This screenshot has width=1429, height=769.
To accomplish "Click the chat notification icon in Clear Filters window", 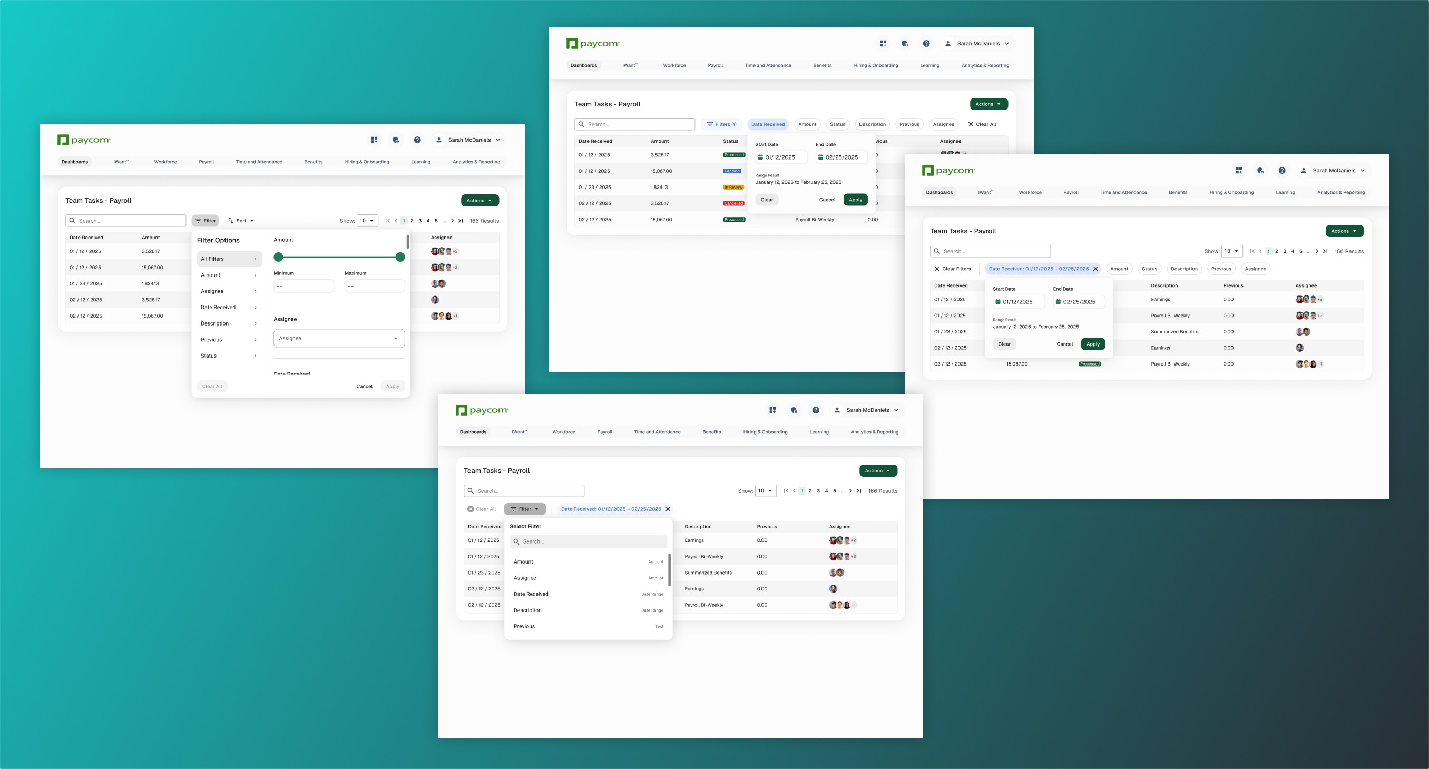I will (1260, 171).
